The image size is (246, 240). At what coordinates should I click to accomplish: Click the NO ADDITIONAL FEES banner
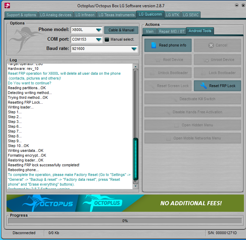point(191,203)
